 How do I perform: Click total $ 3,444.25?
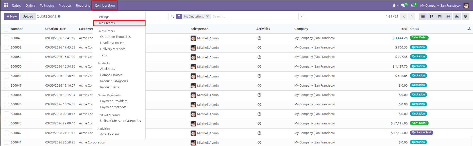[x=400, y=38]
